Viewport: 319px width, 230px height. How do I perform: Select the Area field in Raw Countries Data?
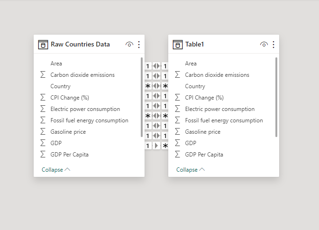point(56,64)
